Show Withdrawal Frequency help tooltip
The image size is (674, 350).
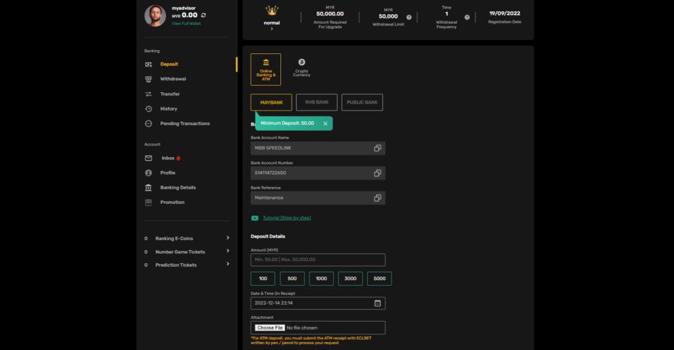click(x=467, y=17)
